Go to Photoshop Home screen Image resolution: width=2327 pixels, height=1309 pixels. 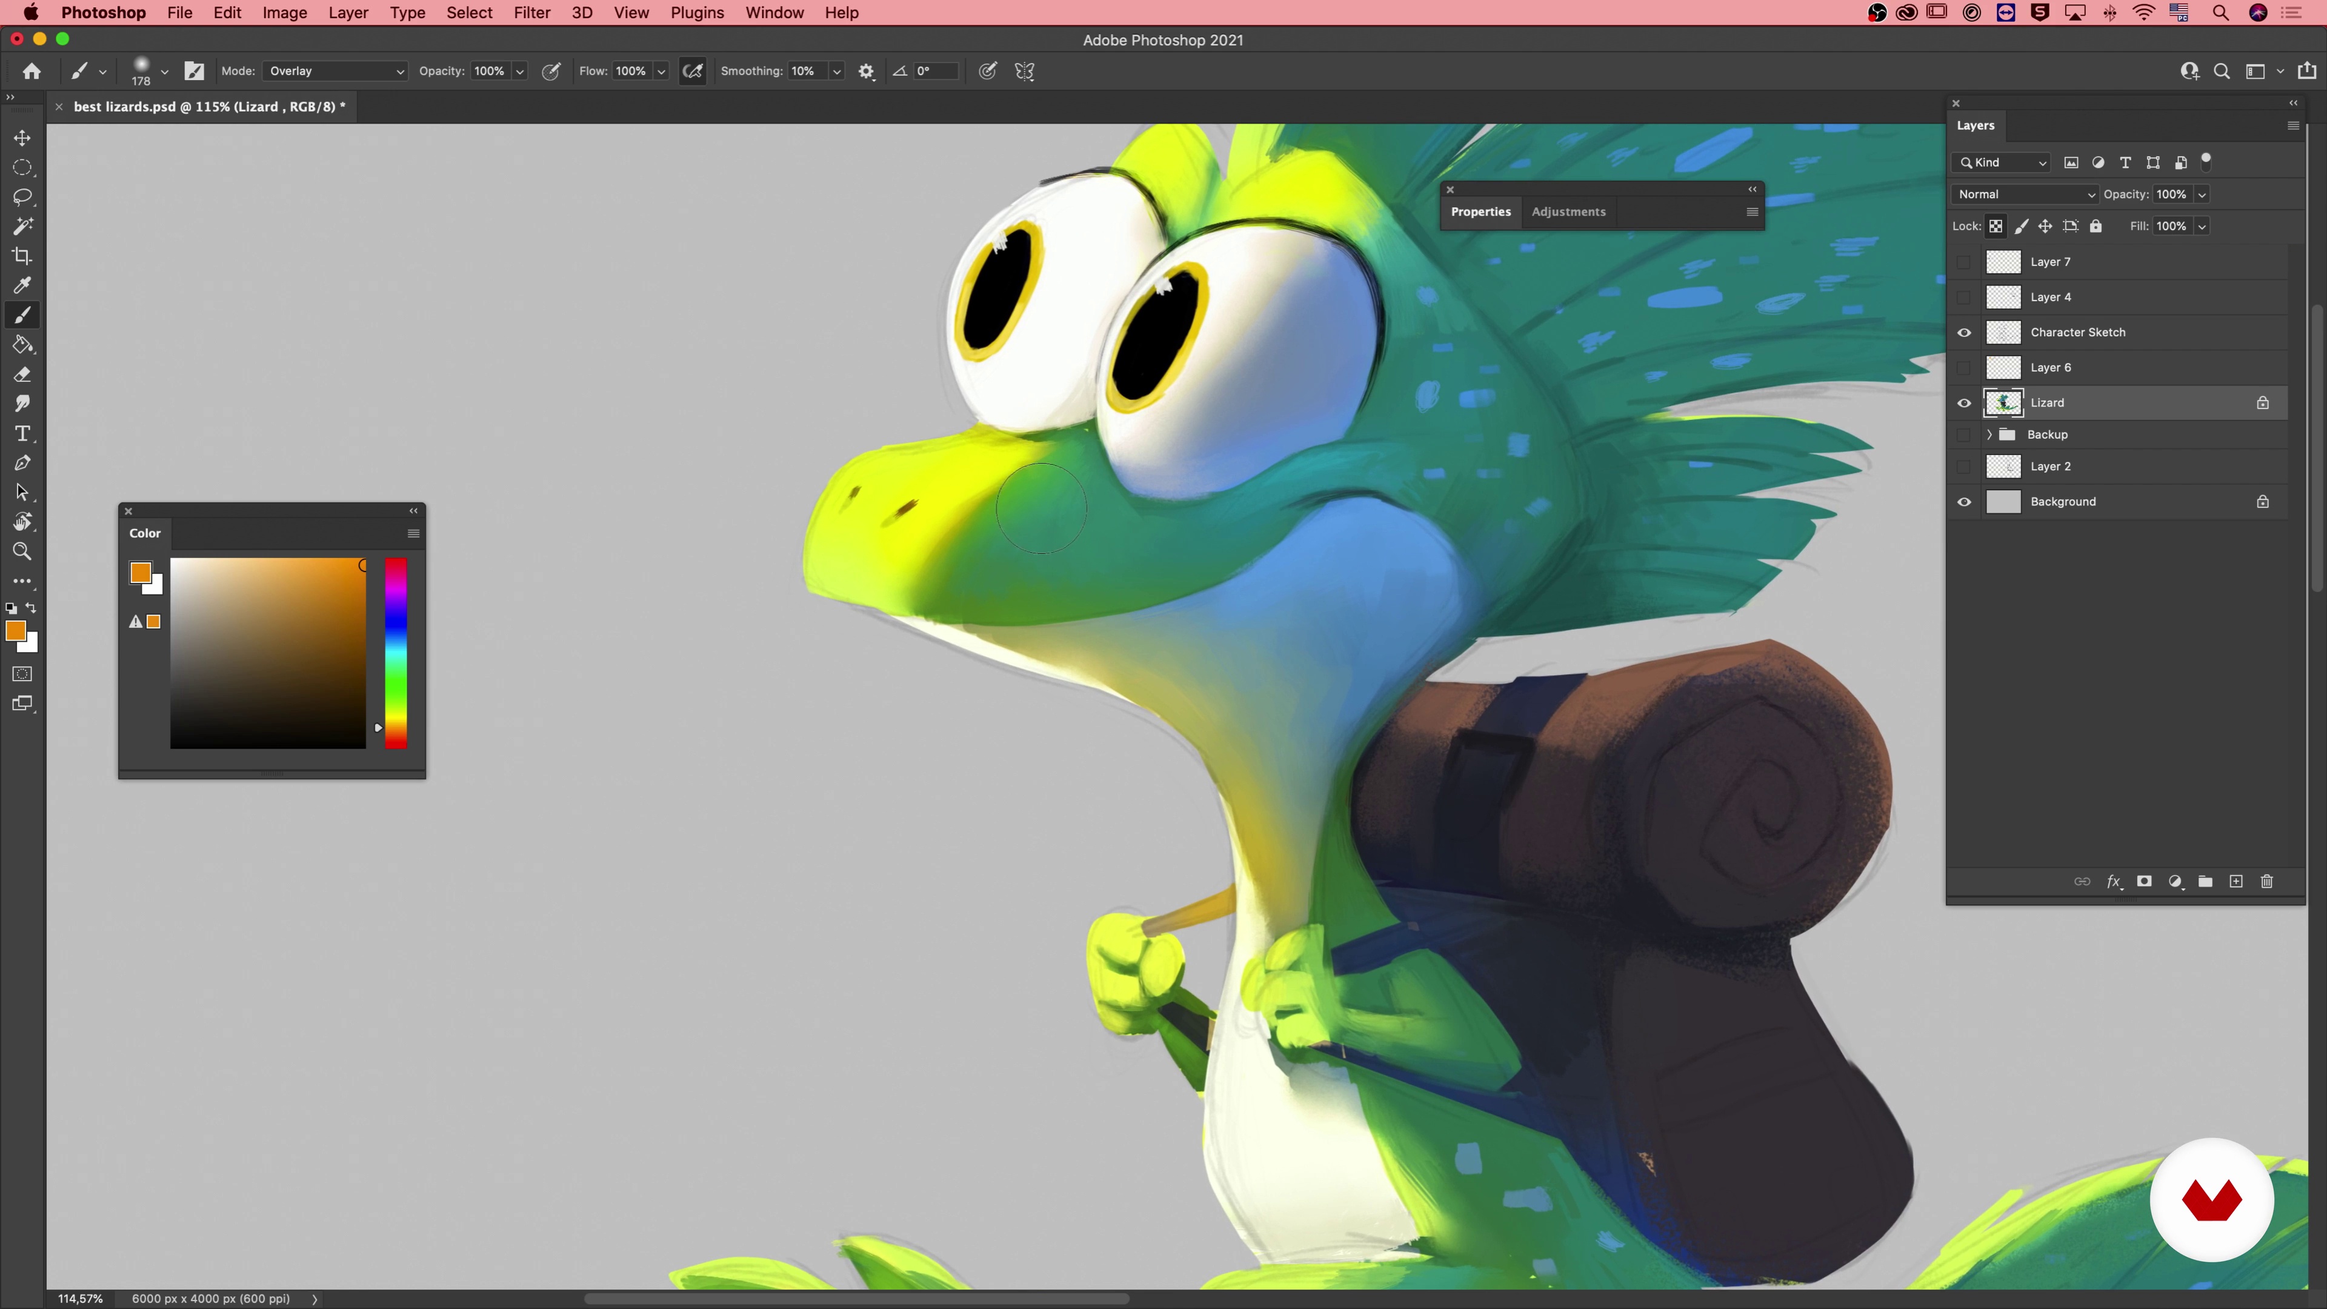[32, 72]
